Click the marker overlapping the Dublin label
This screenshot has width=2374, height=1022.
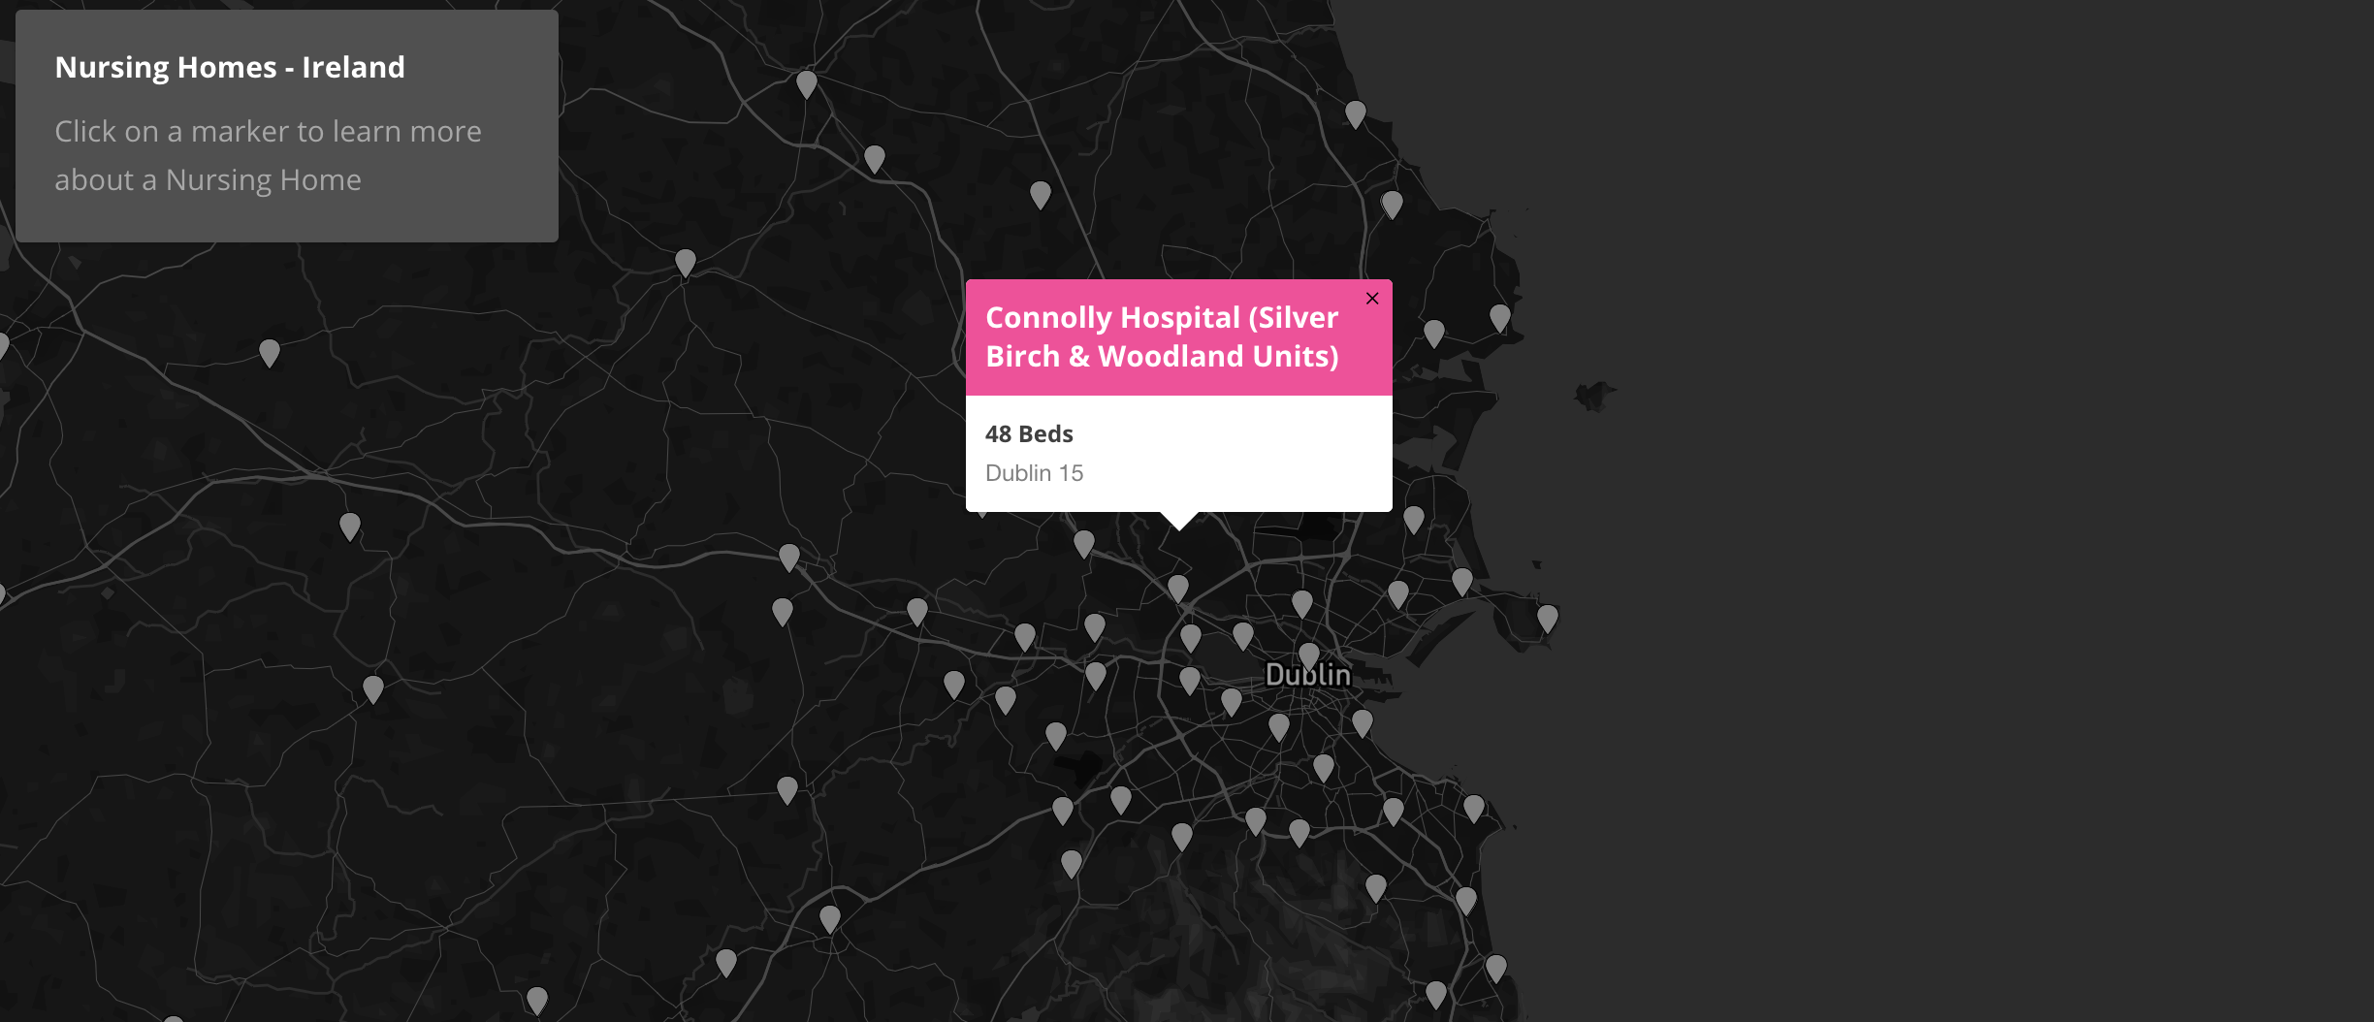1308,656
